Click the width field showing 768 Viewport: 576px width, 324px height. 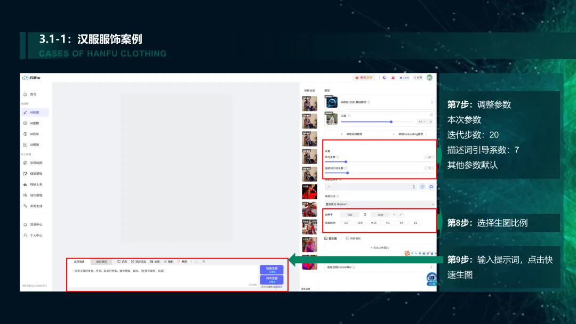[349, 215]
